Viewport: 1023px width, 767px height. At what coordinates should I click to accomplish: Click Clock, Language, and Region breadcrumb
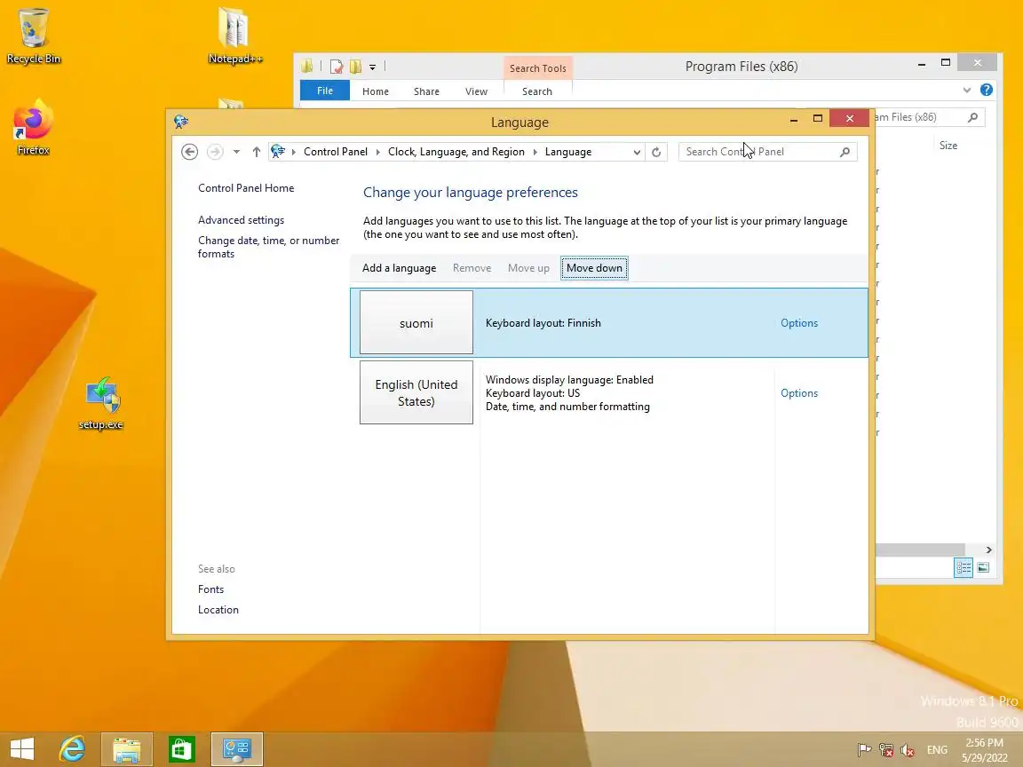pos(456,152)
